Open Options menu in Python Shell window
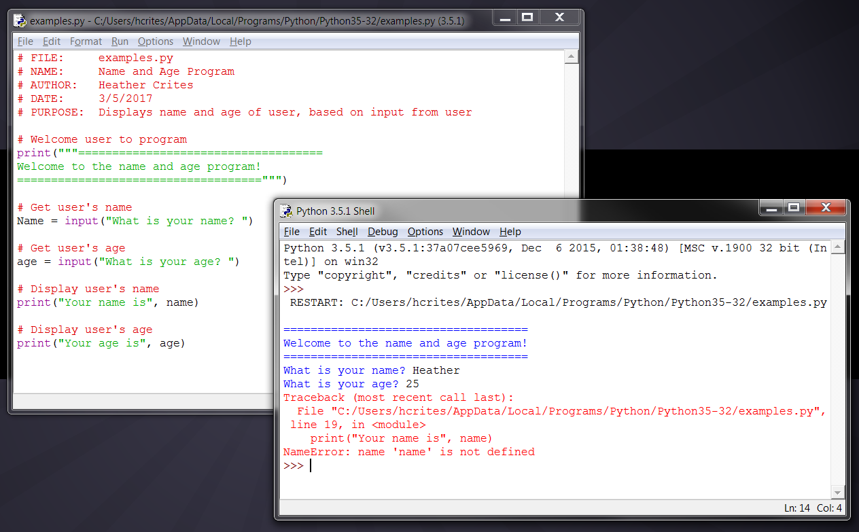The image size is (859, 532). point(425,232)
